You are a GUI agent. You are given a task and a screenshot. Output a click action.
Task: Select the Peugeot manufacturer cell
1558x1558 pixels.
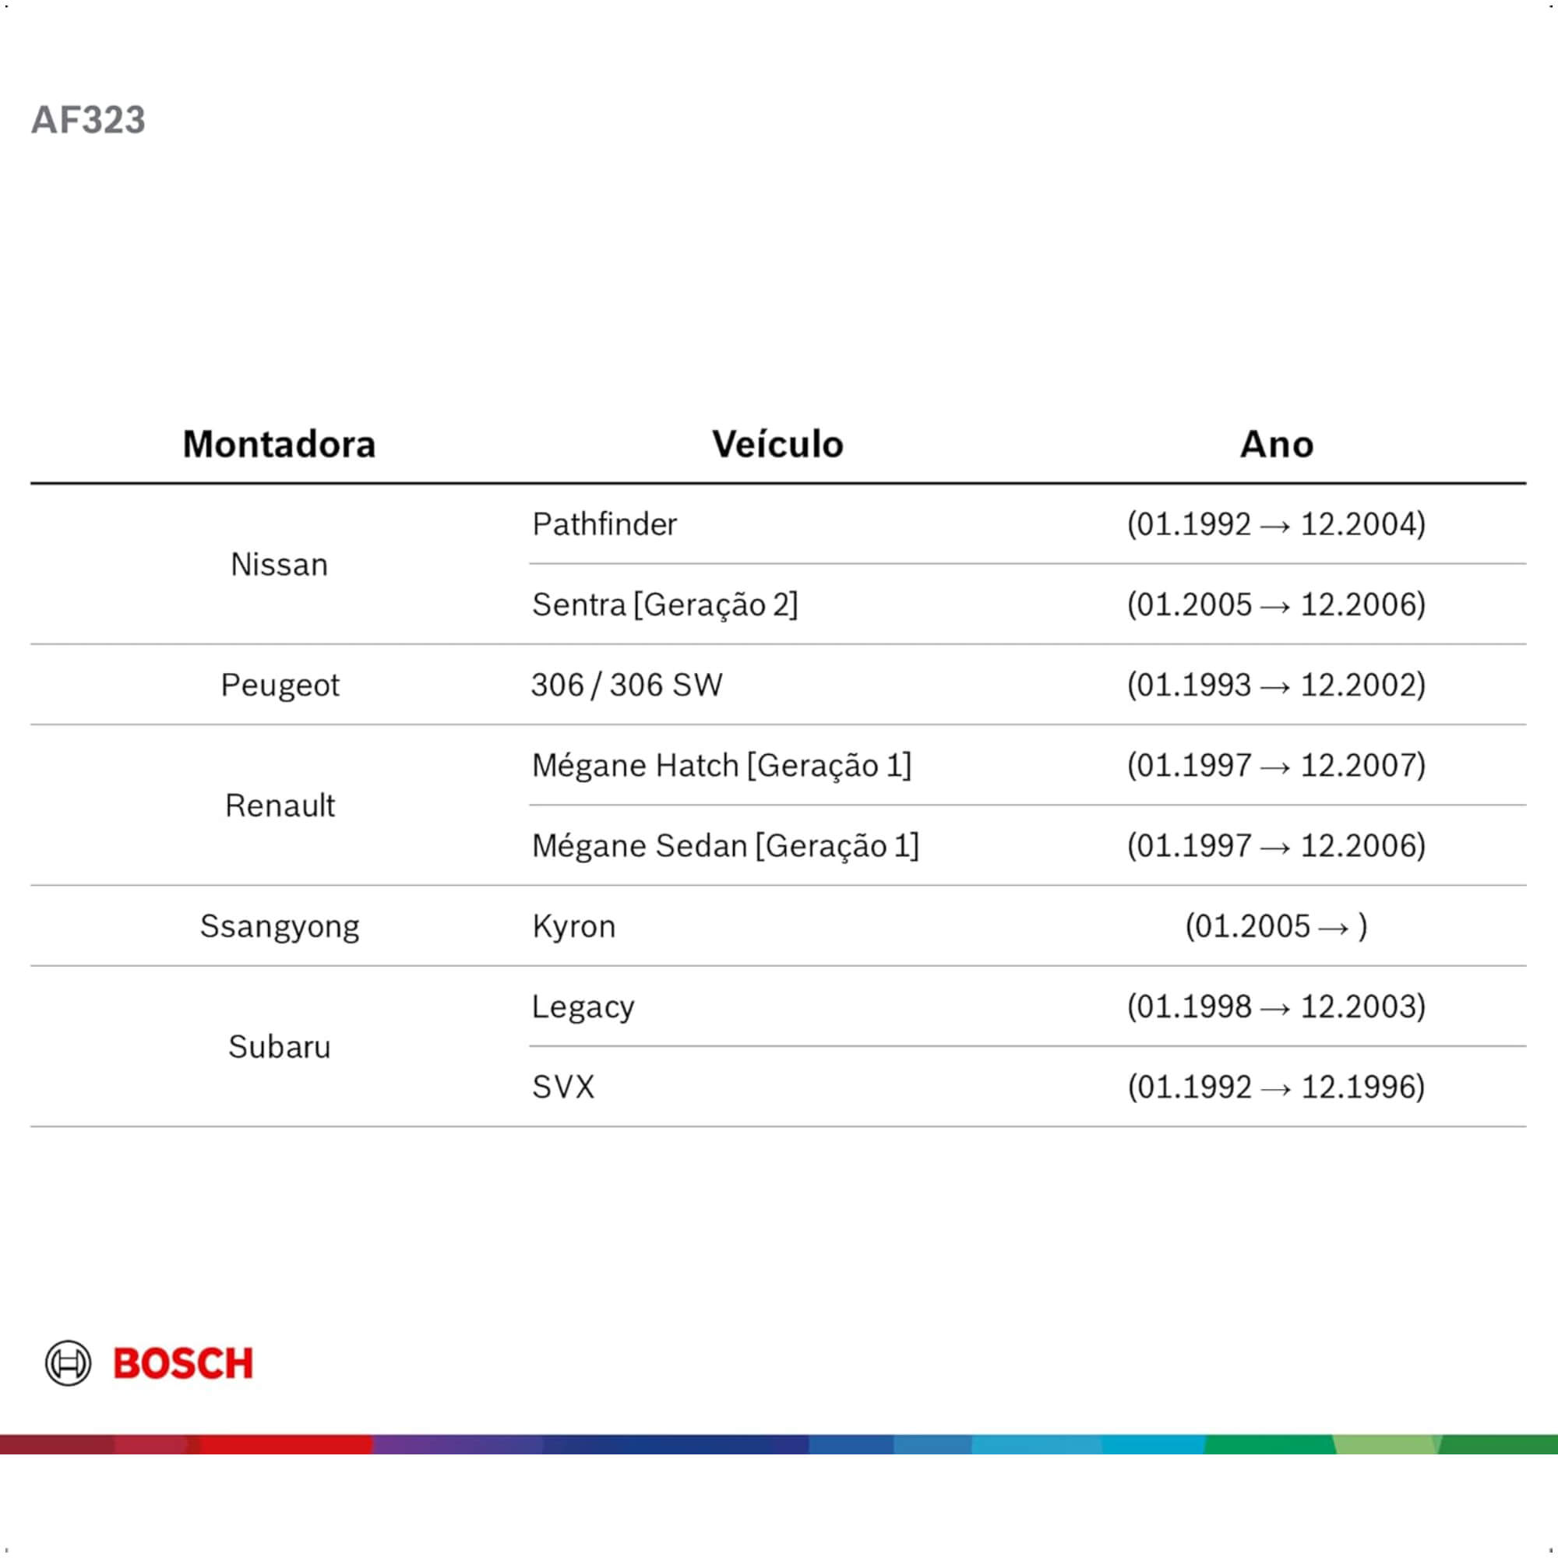tap(279, 685)
